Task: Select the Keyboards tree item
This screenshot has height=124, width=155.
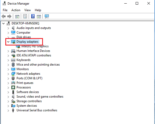Action: 23,60
